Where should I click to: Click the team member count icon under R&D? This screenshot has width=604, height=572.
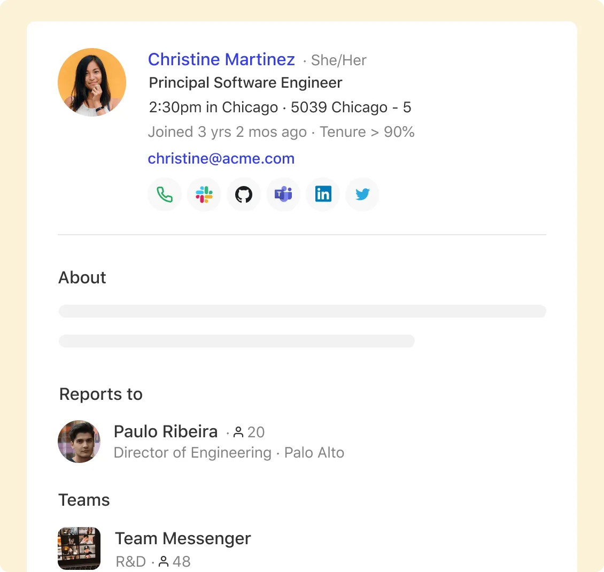click(x=164, y=562)
